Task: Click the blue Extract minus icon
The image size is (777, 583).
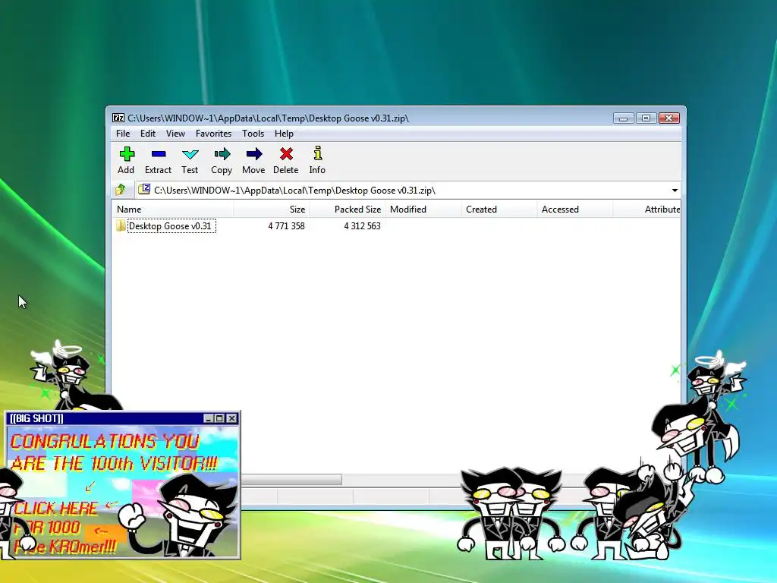Action: click(x=159, y=154)
